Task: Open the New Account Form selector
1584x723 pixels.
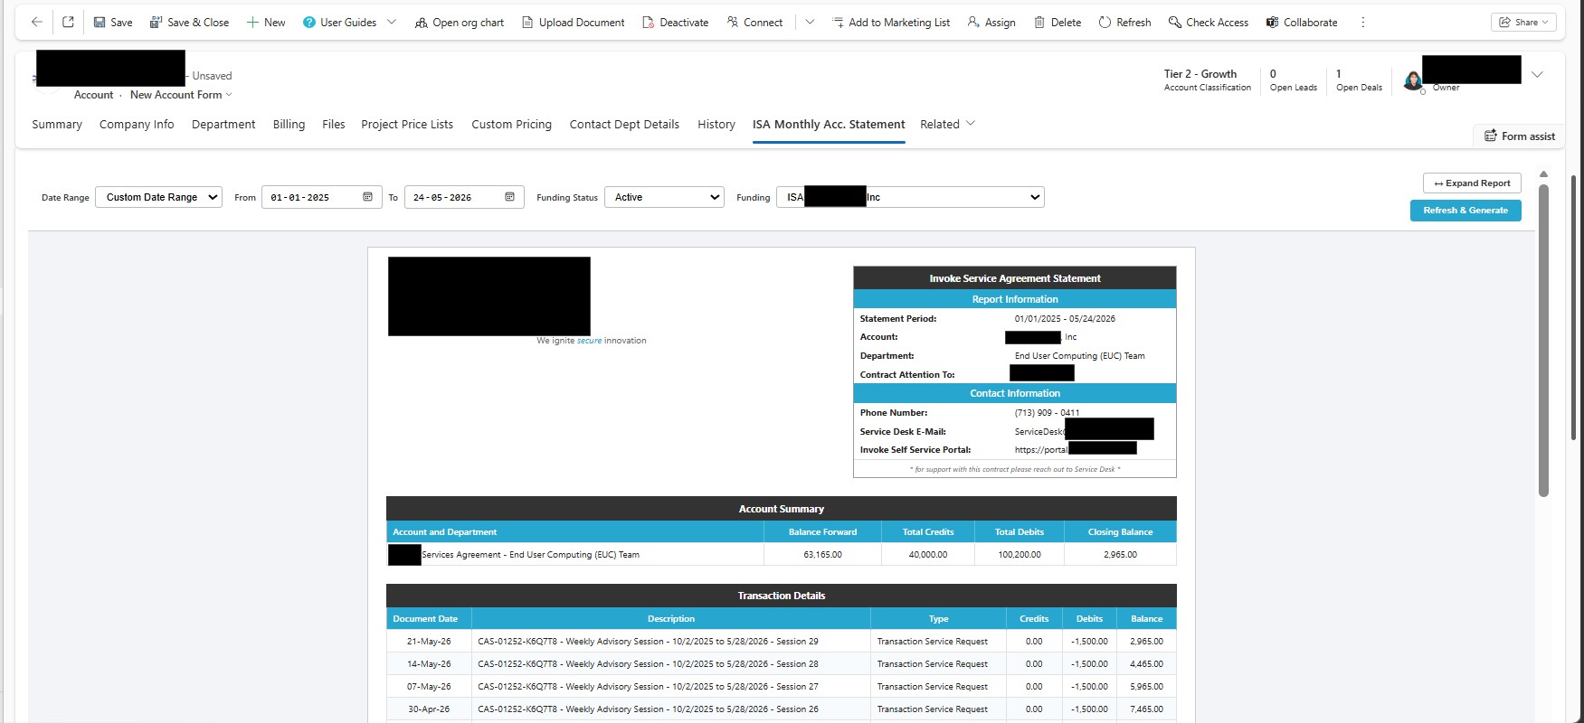Action: point(181,95)
